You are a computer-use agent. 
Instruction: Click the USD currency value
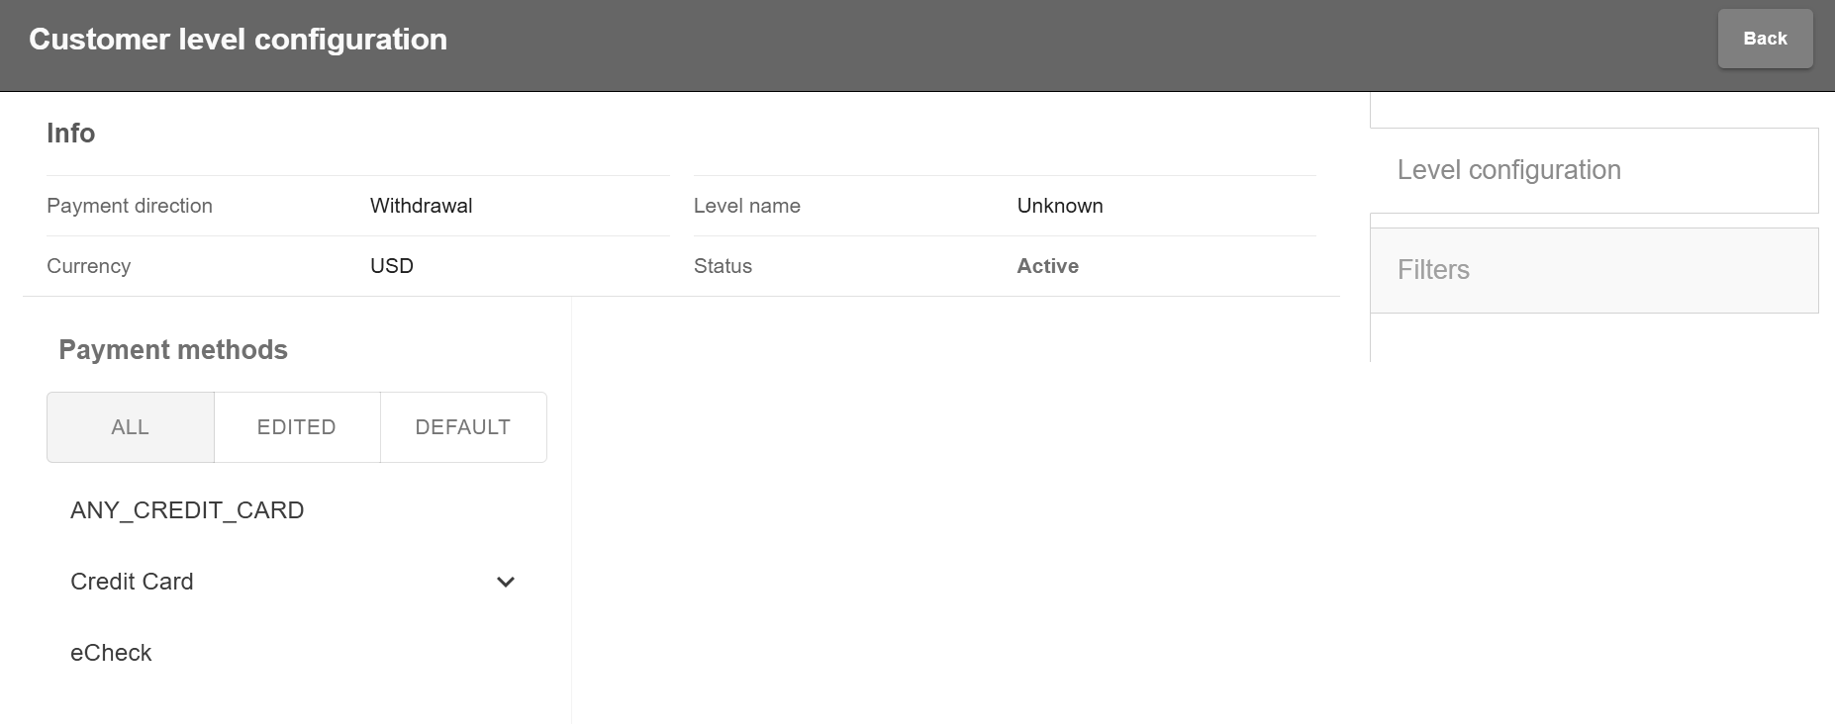[392, 266]
